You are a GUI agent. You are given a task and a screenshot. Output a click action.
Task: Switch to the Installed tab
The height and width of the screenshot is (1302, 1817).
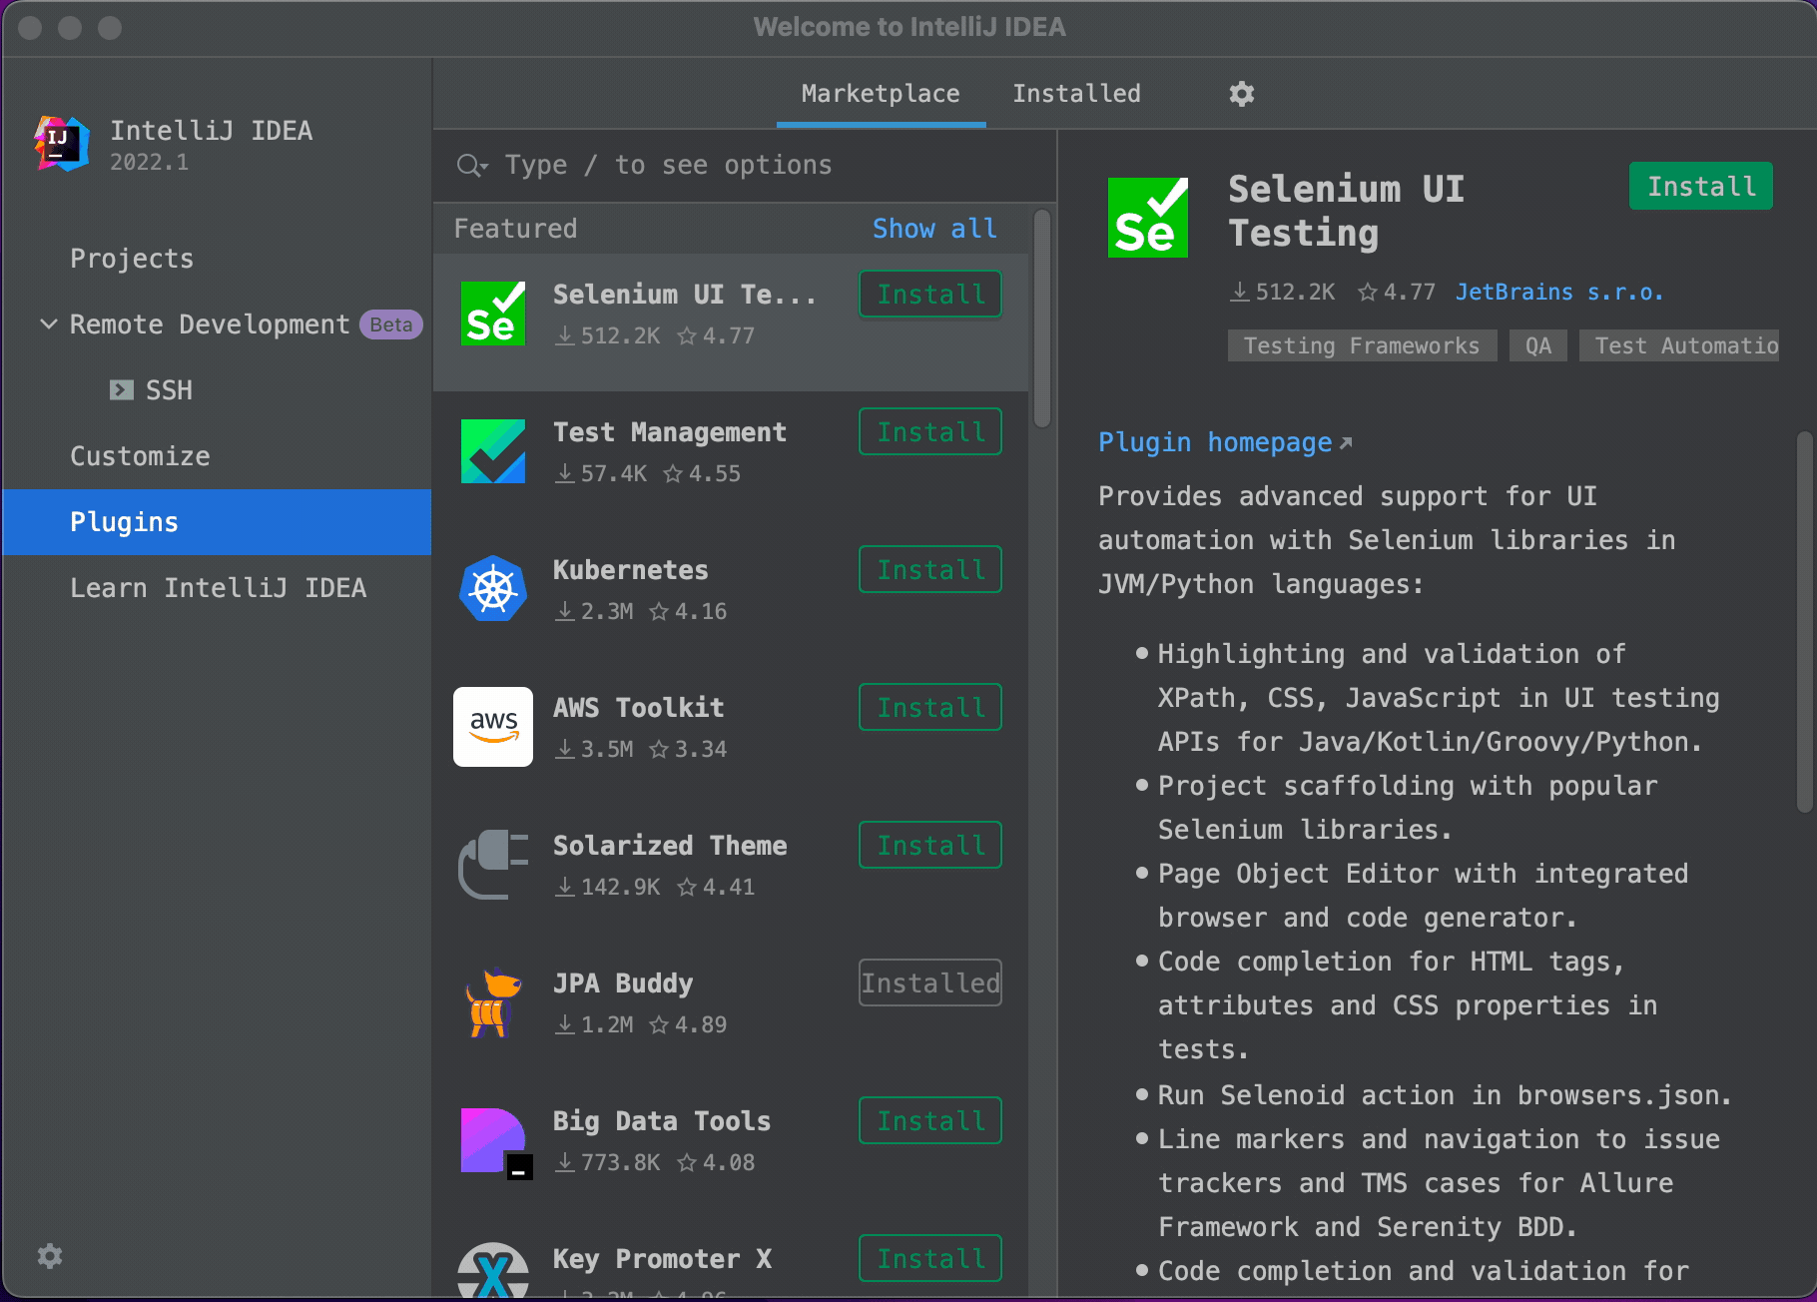click(x=1076, y=93)
